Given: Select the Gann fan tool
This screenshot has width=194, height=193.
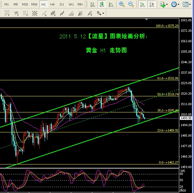Looking at the screenshot, I should tap(80, 13).
